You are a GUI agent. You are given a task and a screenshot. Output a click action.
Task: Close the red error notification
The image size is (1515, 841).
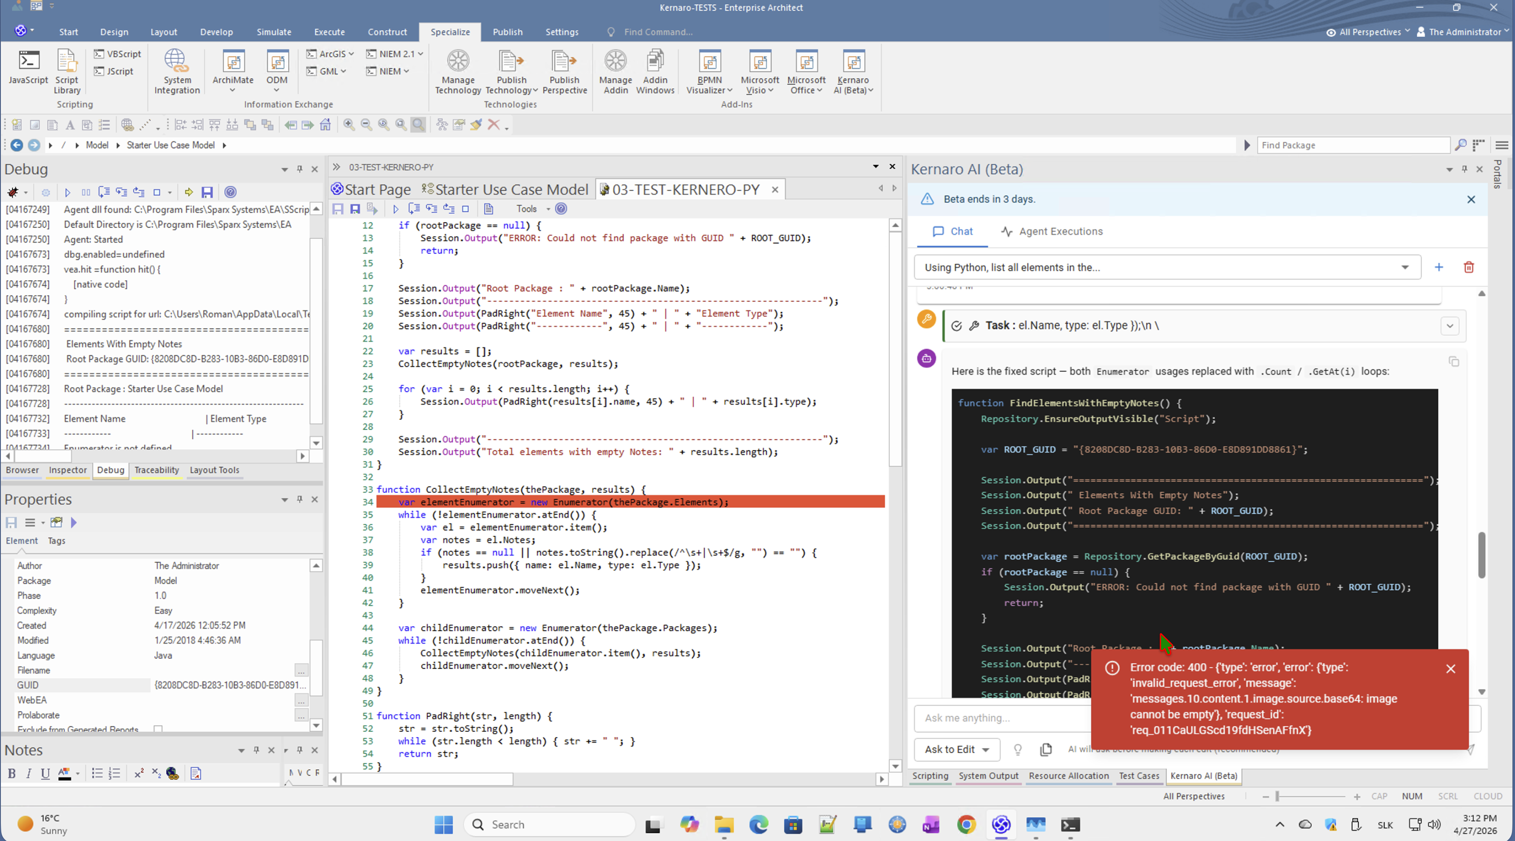coord(1451,669)
